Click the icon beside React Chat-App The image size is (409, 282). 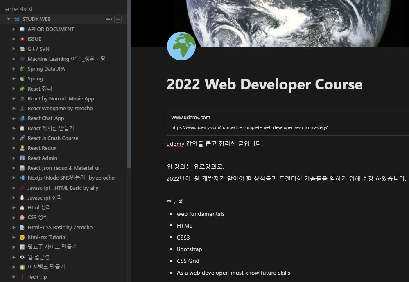click(x=22, y=118)
